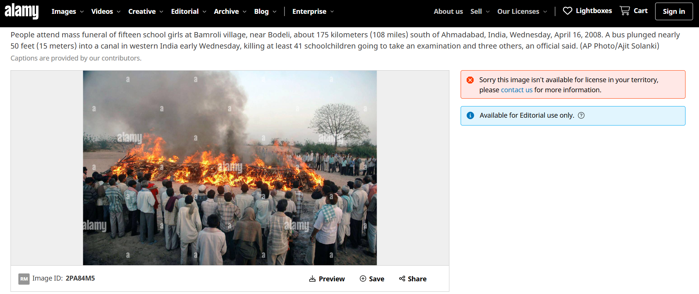
Task: Click the Editorial use help question icon
Action: [x=581, y=115]
